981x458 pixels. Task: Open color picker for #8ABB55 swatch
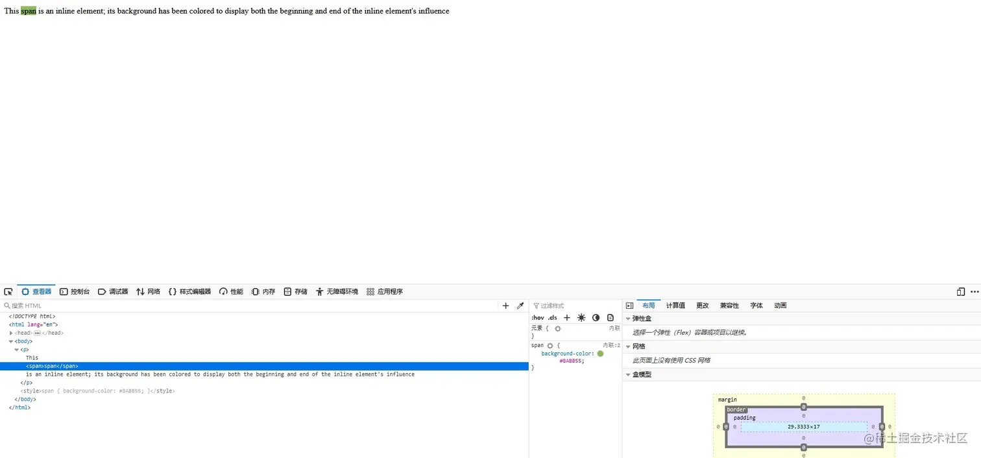(x=600, y=354)
